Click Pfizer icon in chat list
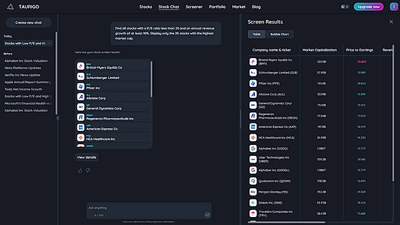 coord(81,86)
